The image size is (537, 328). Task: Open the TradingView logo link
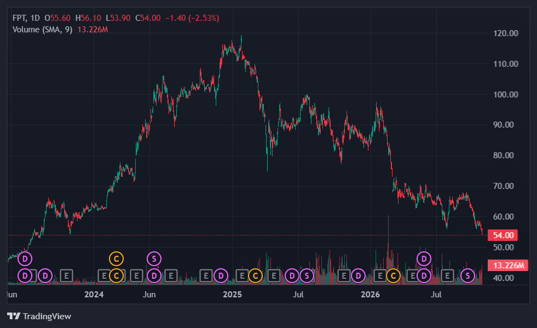(39, 316)
